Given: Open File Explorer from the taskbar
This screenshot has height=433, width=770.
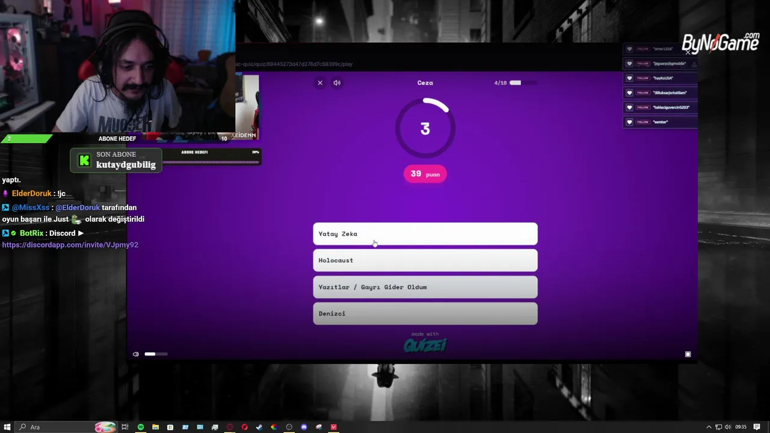Looking at the screenshot, I should [x=155, y=427].
